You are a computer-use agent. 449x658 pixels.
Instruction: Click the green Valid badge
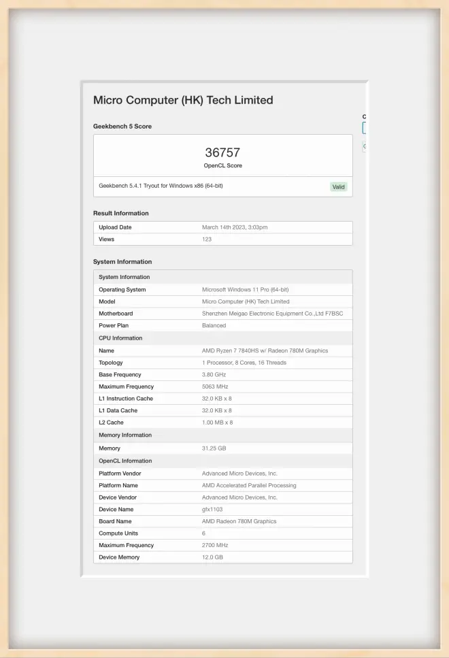coord(338,186)
